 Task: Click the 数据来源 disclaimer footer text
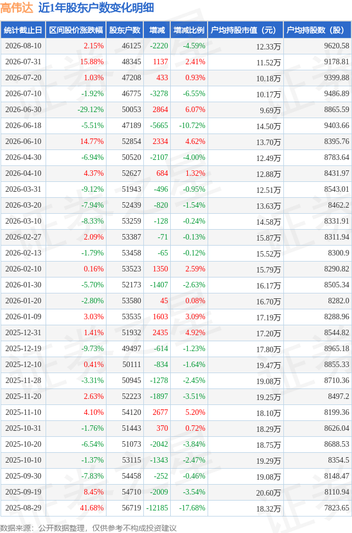tap(88, 528)
